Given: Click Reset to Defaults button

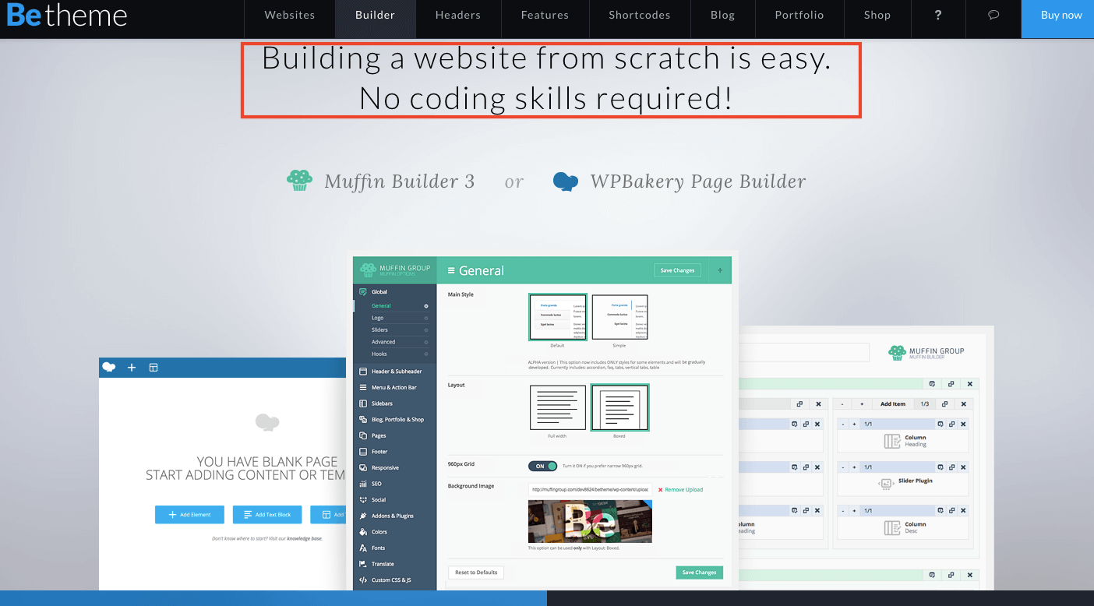Looking at the screenshot, I should click(476, 573).
